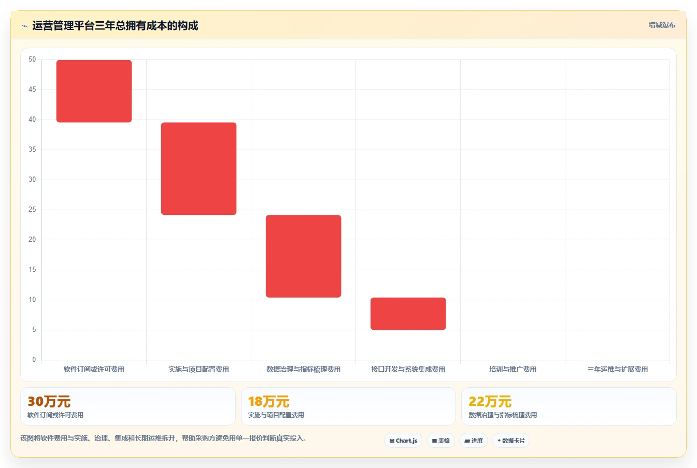The height and width of the screenshot is (468, 697).
Task: Click the 增减瀑布 label in header
Action: click(x=662, y=25)
